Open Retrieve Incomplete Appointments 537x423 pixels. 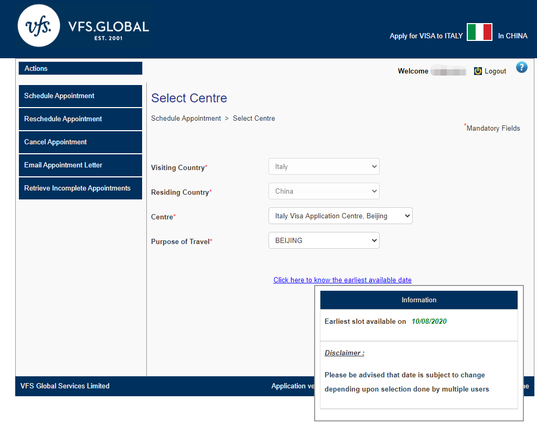click(x=80, y=188)
